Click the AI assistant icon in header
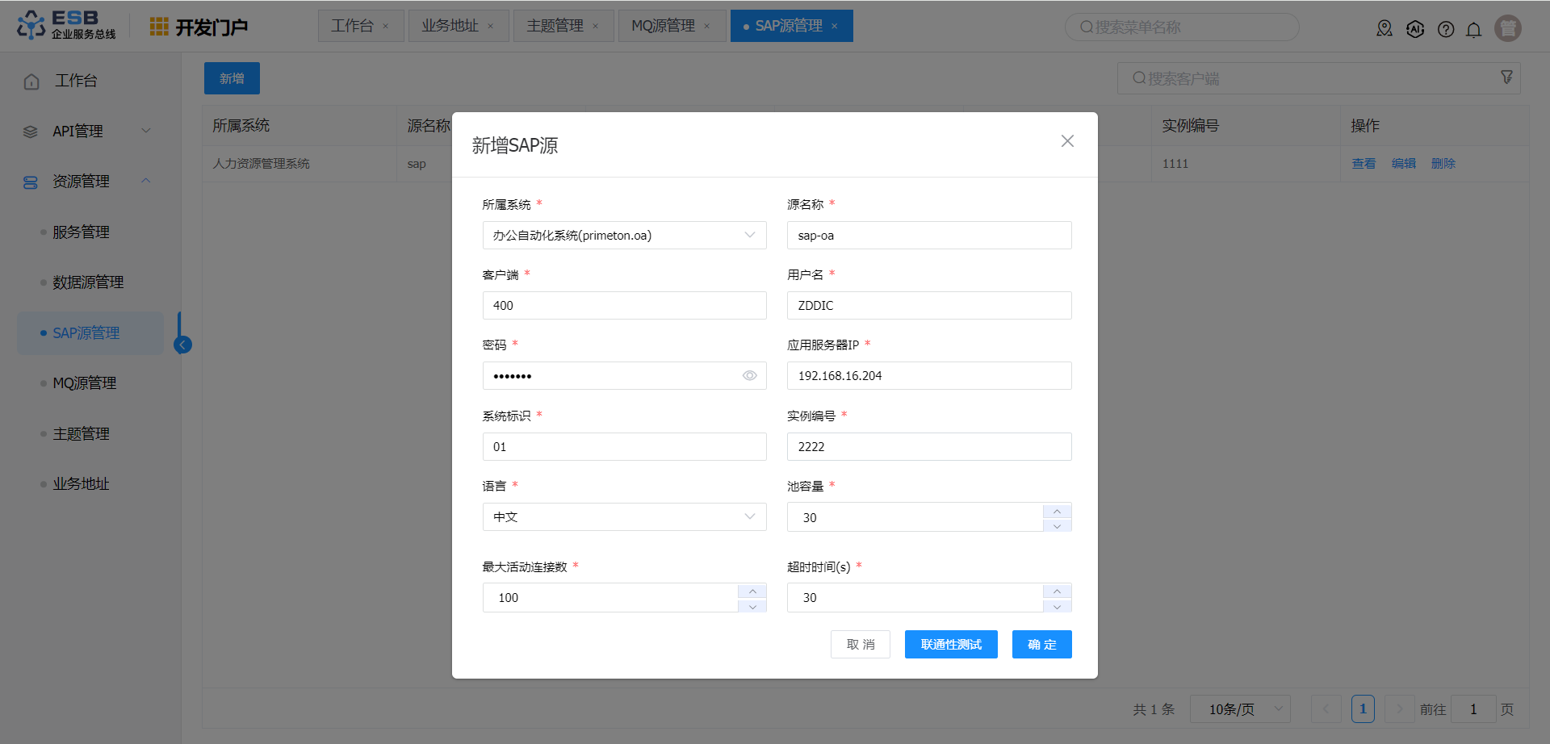Viewport: 1550px width, 744px height. tap(1415, 30)
